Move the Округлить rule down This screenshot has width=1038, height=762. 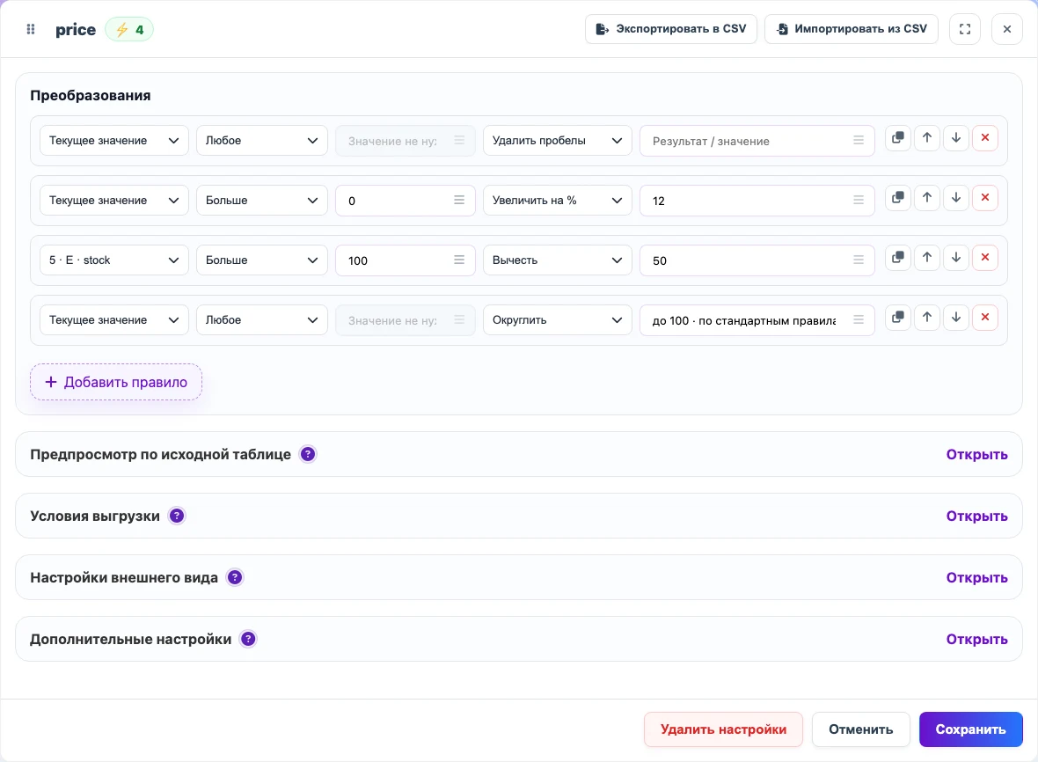[956, 317]
